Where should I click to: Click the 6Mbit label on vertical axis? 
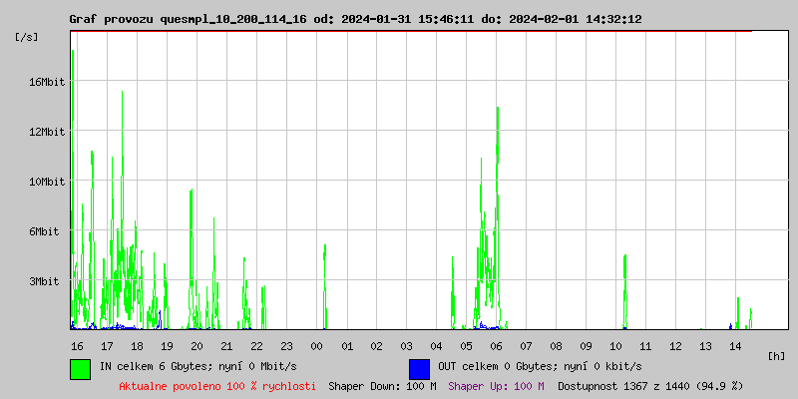pyautogui.click(x=44, y=231)
